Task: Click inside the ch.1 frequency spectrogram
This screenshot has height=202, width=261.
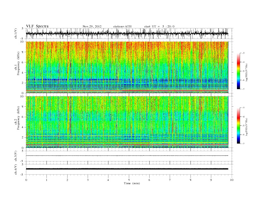Action: tap(127, 67)
